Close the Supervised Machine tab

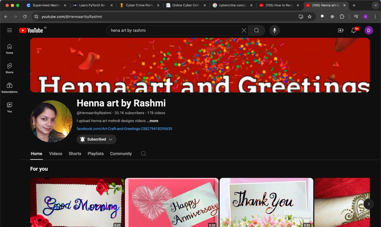pos(65,5)
